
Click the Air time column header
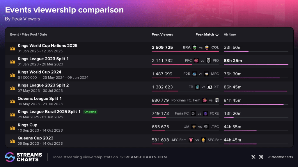(230, 35)
